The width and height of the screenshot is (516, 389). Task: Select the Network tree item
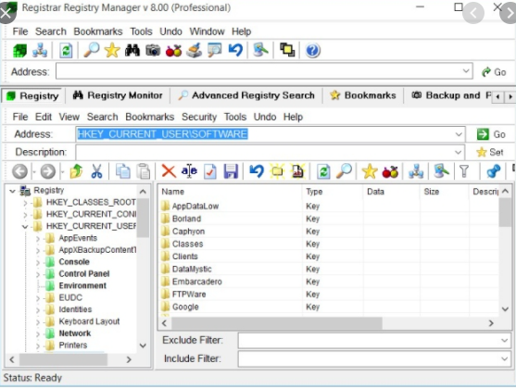[75, 334]
